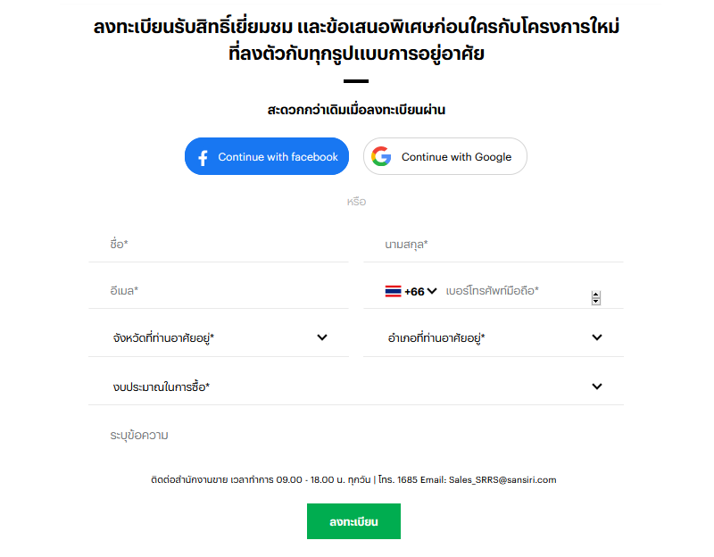
Task: Submit the form with green ลงทะเบียน button
Action: [x=353, y=521]
